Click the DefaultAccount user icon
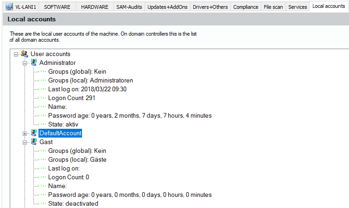 tap(33, 133)
